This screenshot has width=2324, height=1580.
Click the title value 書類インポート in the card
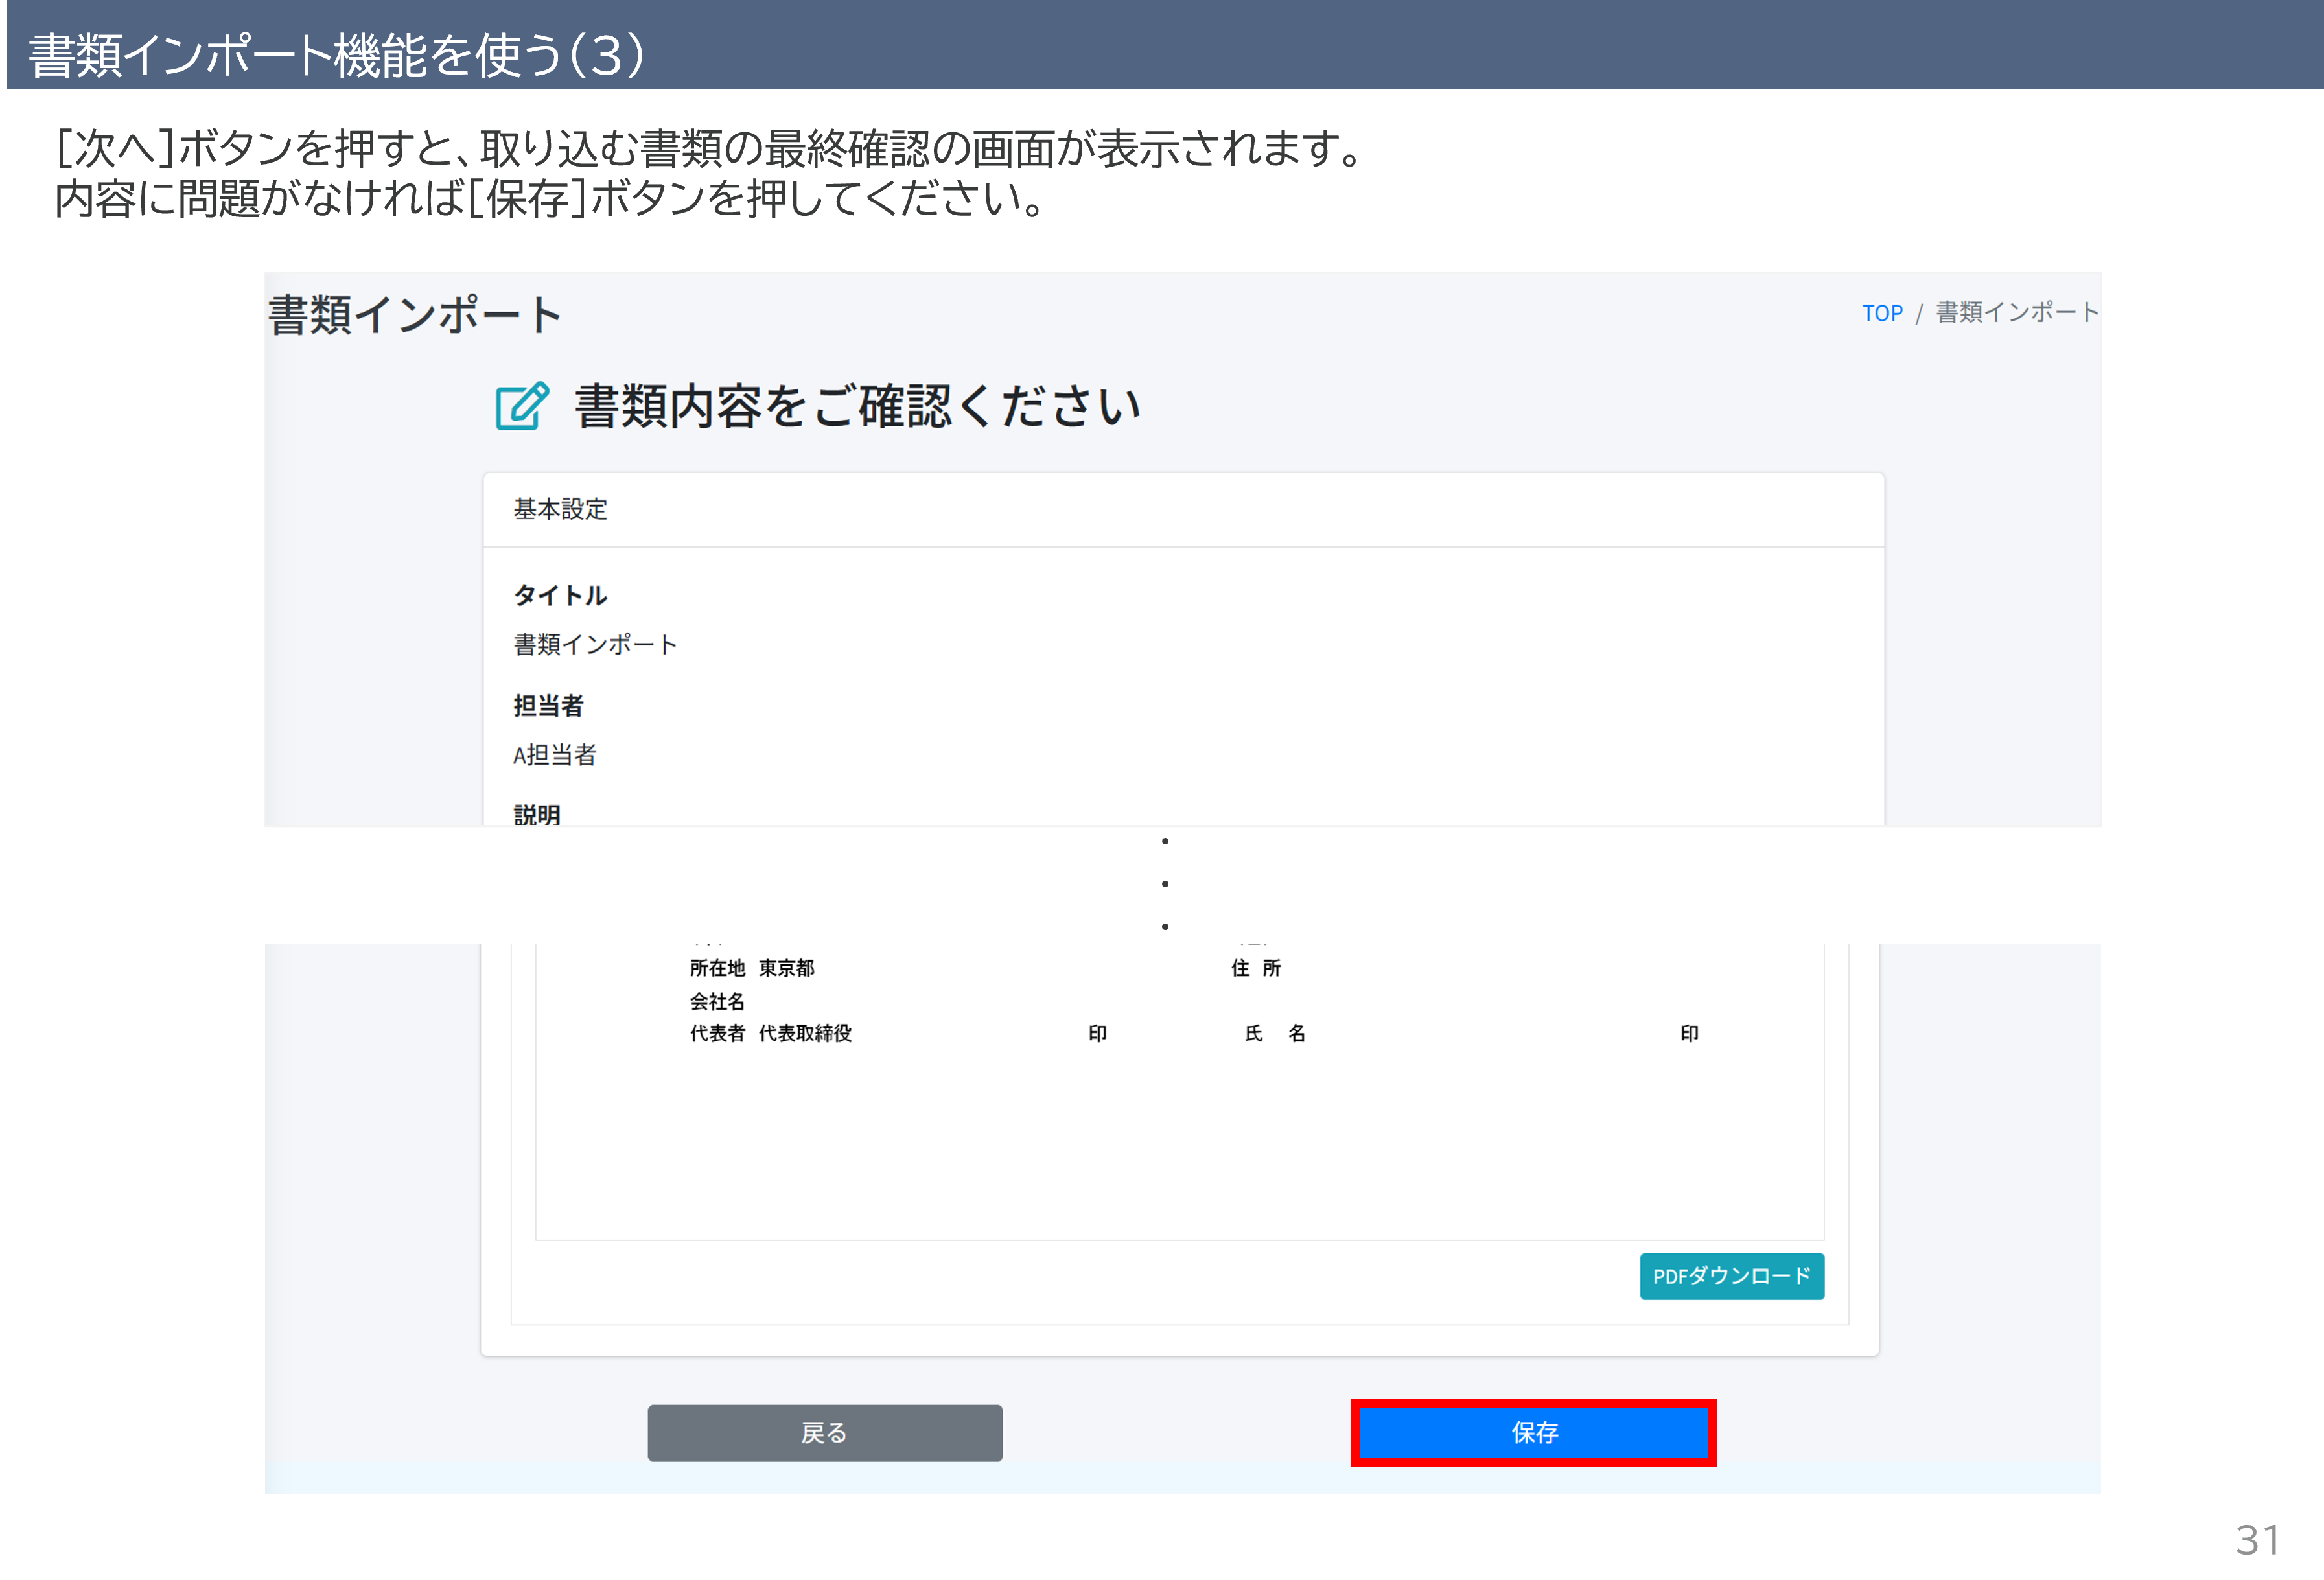coord(595,644)
